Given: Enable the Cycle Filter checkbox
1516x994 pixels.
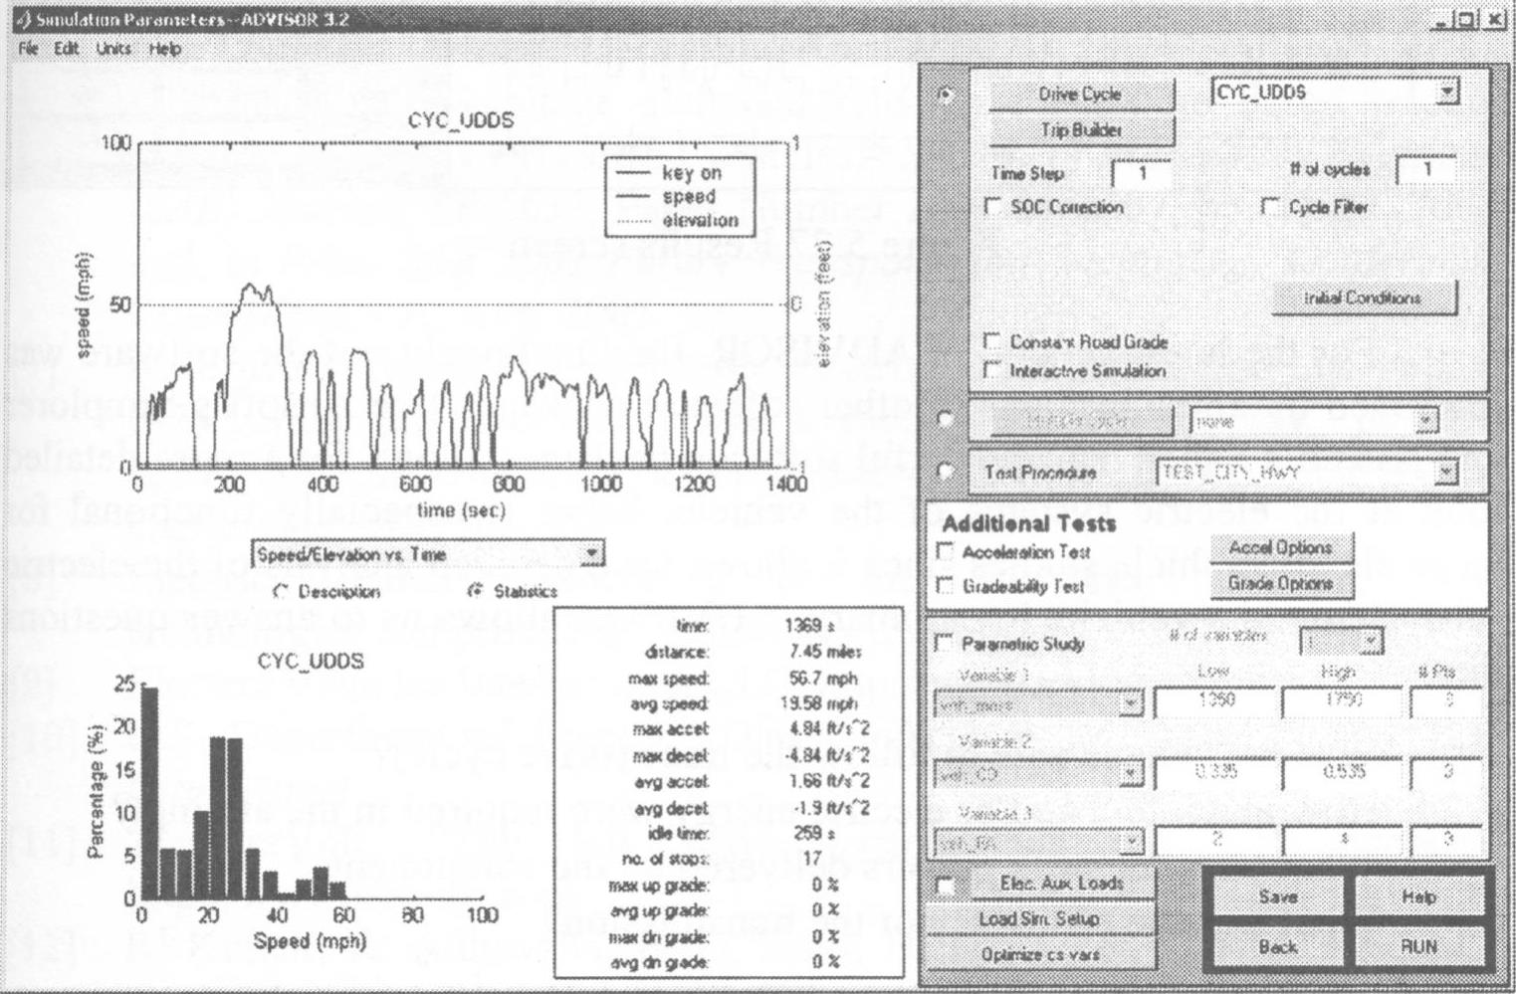Looking at the screenshot, I should (1270, 206).
